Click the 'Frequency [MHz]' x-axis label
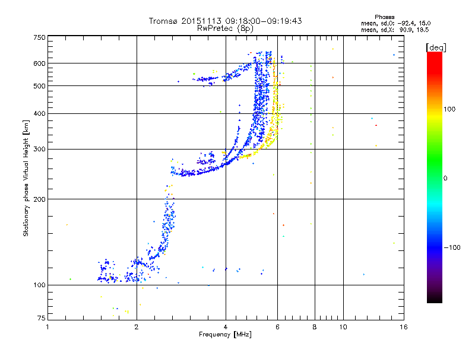Image resolution: width=475 pixels, height=356 pixels. coord(225,335)
